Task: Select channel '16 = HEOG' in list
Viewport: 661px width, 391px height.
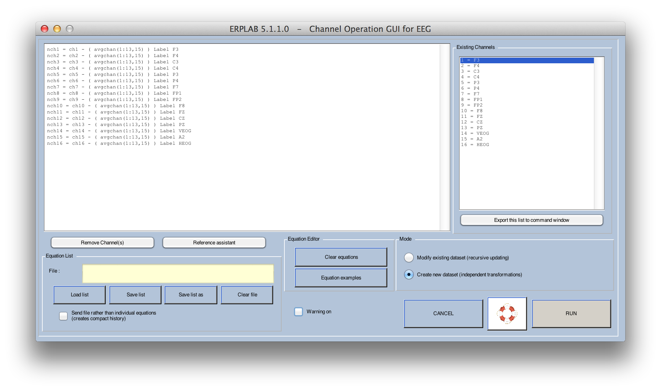Action: click(527, 145)
